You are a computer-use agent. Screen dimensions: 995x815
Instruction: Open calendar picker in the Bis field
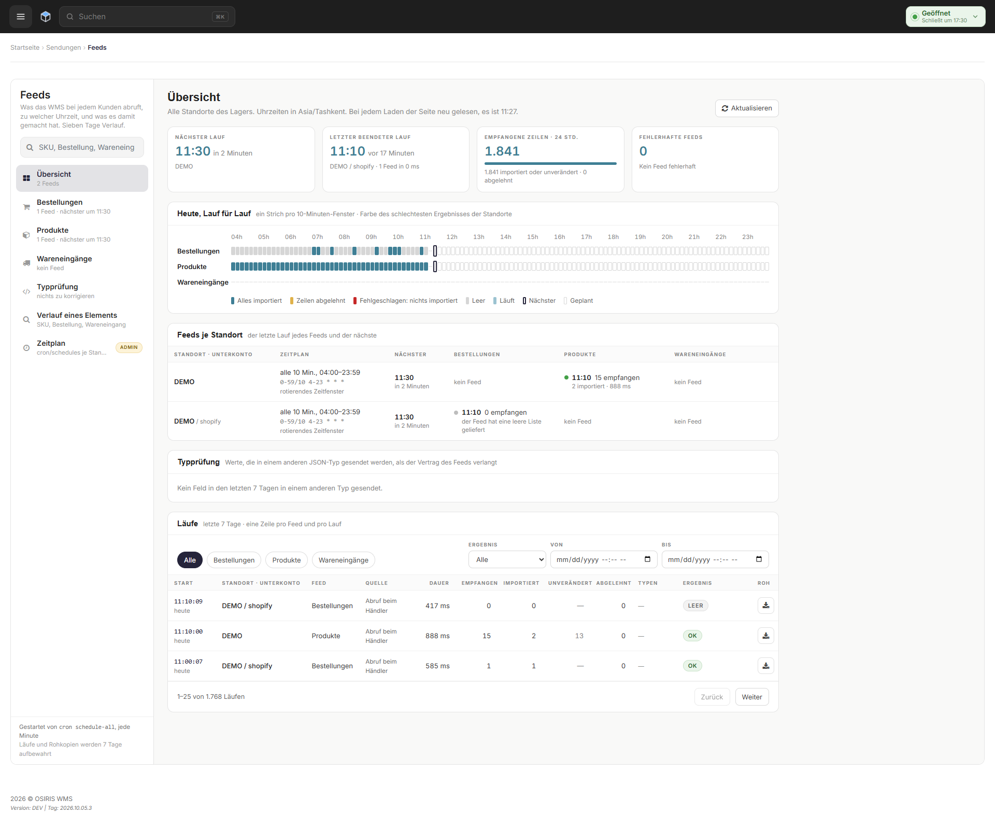(759, 559)
